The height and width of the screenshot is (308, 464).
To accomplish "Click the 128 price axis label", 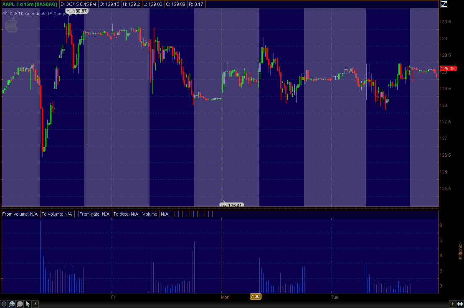I will (x=443, y=105).
